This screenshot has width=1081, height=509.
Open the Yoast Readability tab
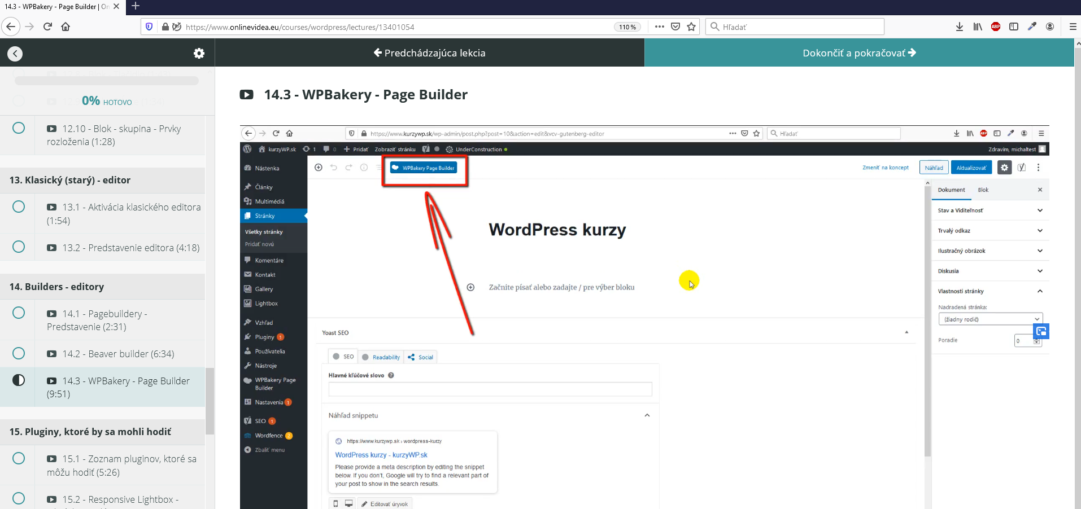(x=381, y=357)
